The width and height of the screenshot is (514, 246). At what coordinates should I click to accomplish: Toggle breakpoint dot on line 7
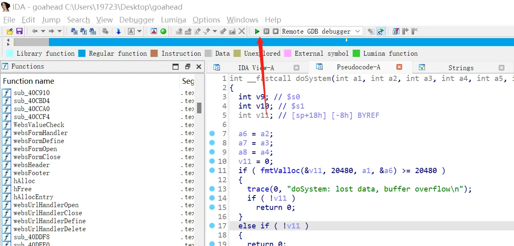212,133
